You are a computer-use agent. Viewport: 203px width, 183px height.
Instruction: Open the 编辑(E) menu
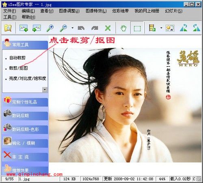click(28, 11)
